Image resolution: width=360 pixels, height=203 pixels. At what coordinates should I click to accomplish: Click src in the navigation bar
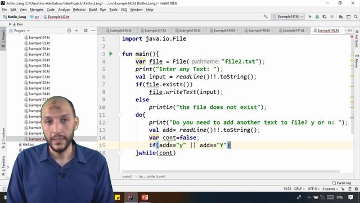point(35,17)
